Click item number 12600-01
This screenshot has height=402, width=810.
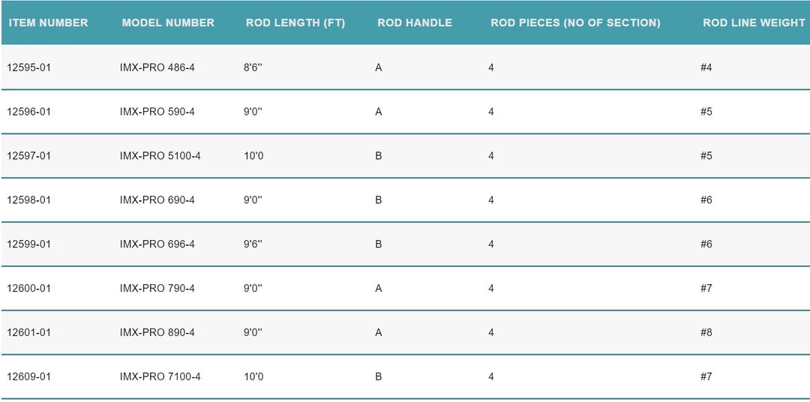tap(29, 289)
